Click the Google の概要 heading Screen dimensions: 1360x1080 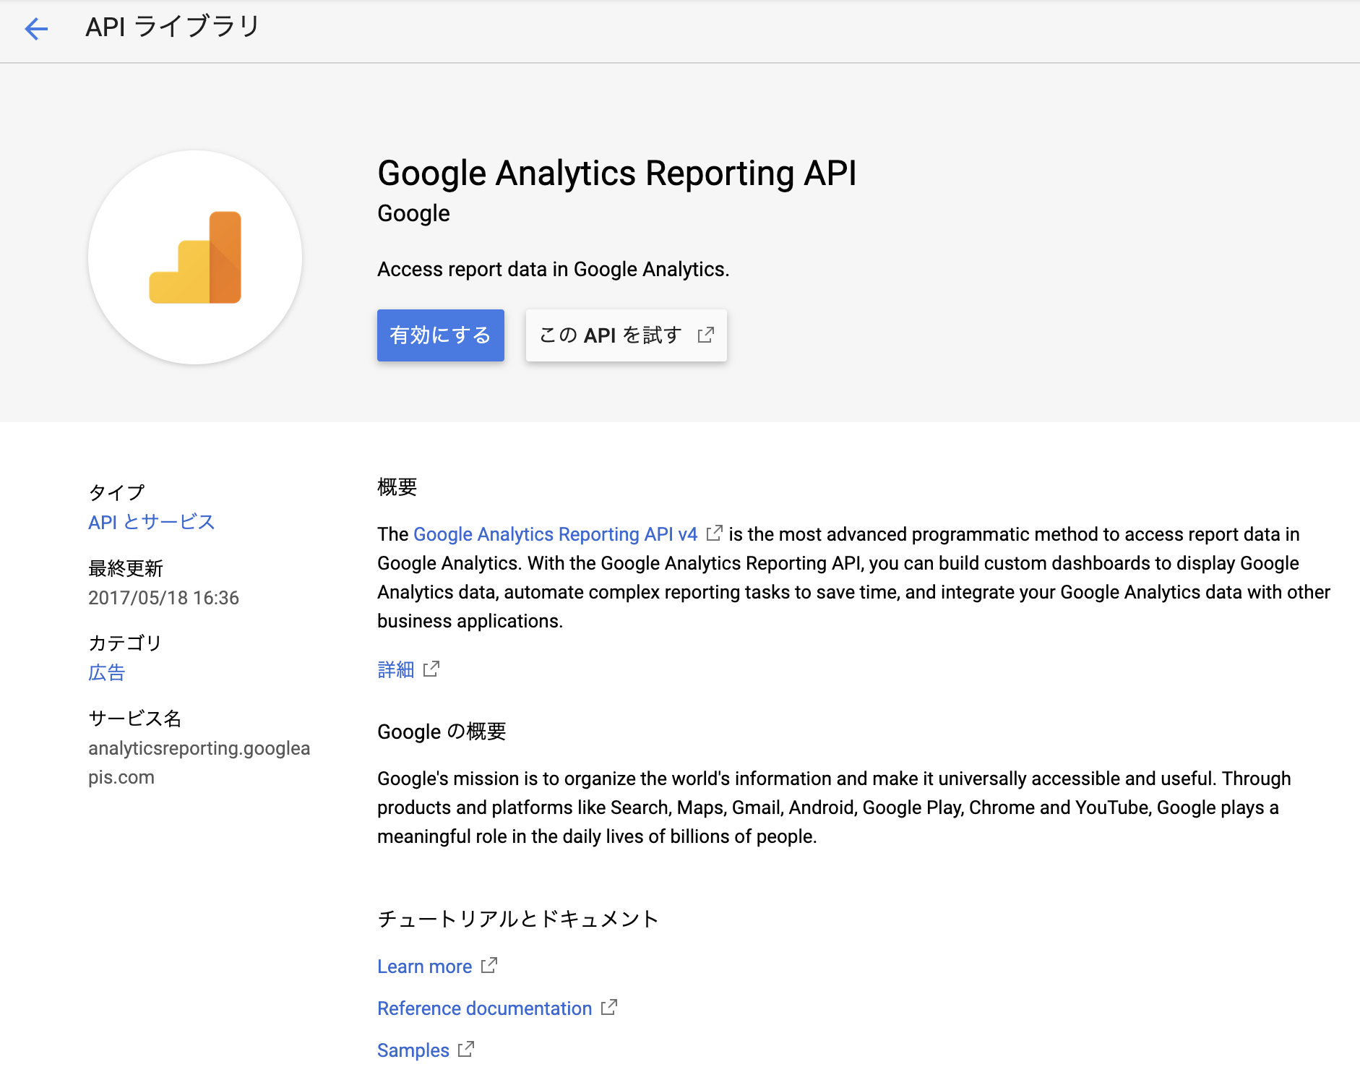point(442,732)
